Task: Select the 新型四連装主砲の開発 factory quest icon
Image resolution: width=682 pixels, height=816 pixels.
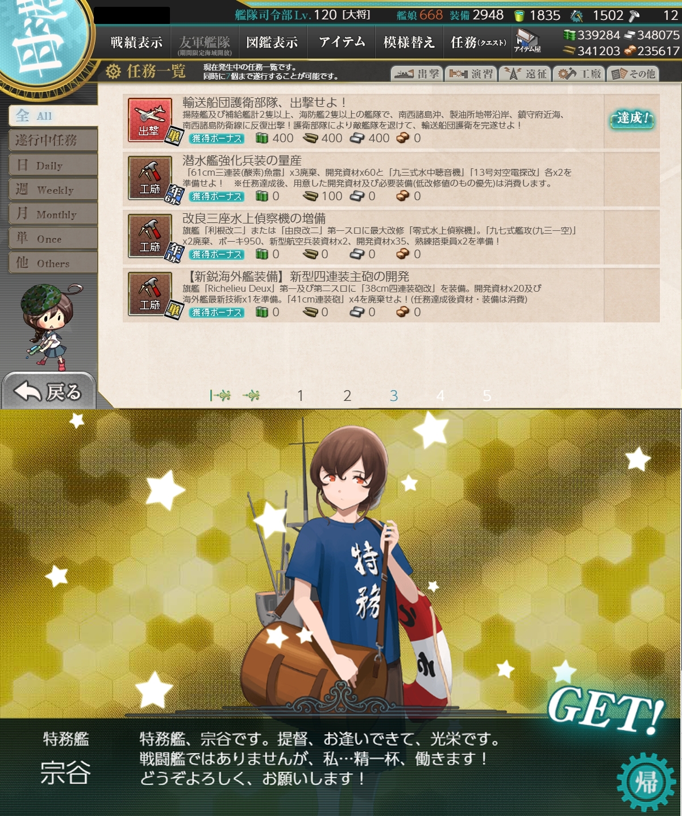Action: click(150, 294)
